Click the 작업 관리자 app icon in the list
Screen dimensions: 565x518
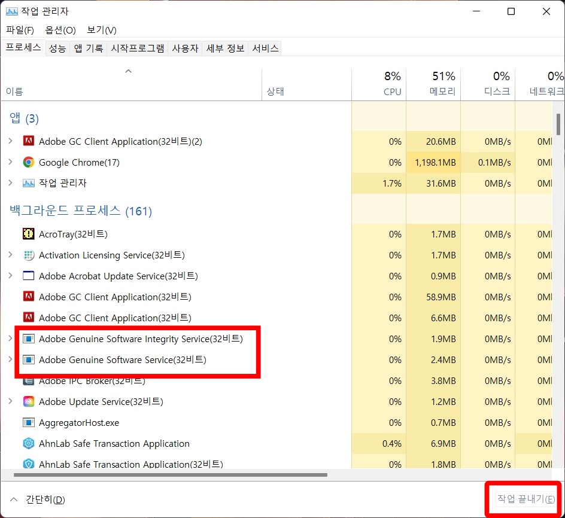click(28, 183)
